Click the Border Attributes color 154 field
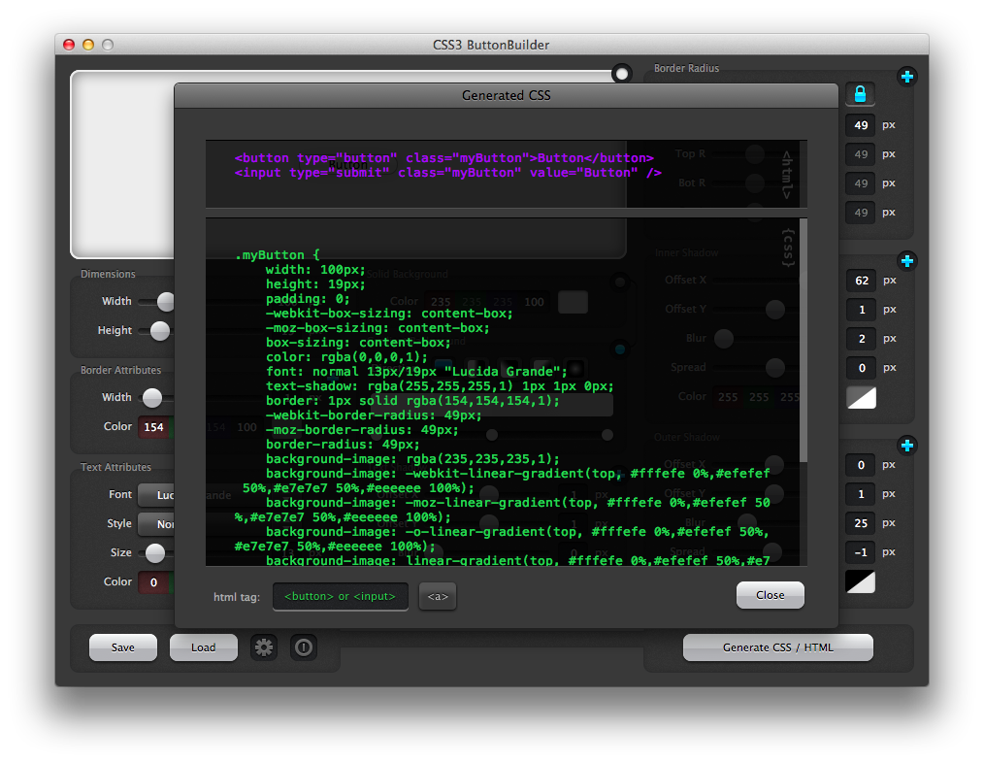Viewport: 984px width, 763px height. pos(152,427)
